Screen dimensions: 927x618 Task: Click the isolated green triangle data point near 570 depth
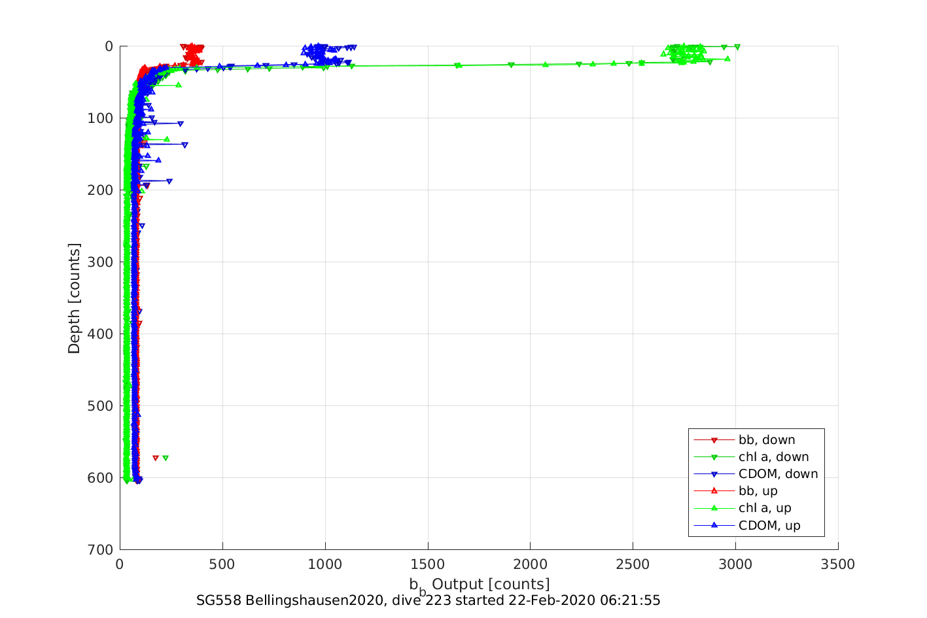[x=166, y=458]
